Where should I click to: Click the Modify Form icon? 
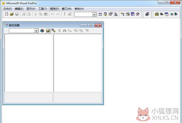pyautogui.click(x=70, y=14)
